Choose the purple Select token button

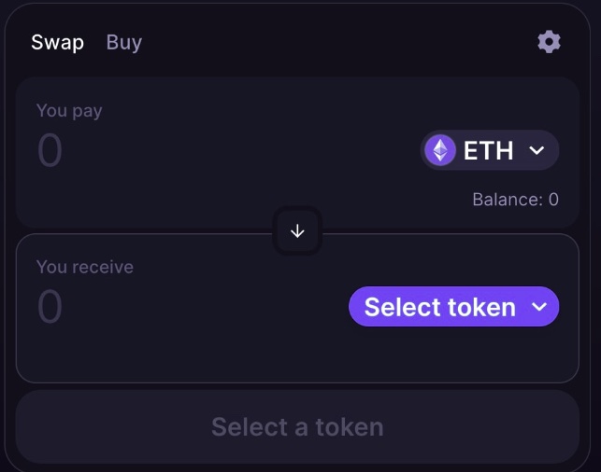[x=454, y=306]
